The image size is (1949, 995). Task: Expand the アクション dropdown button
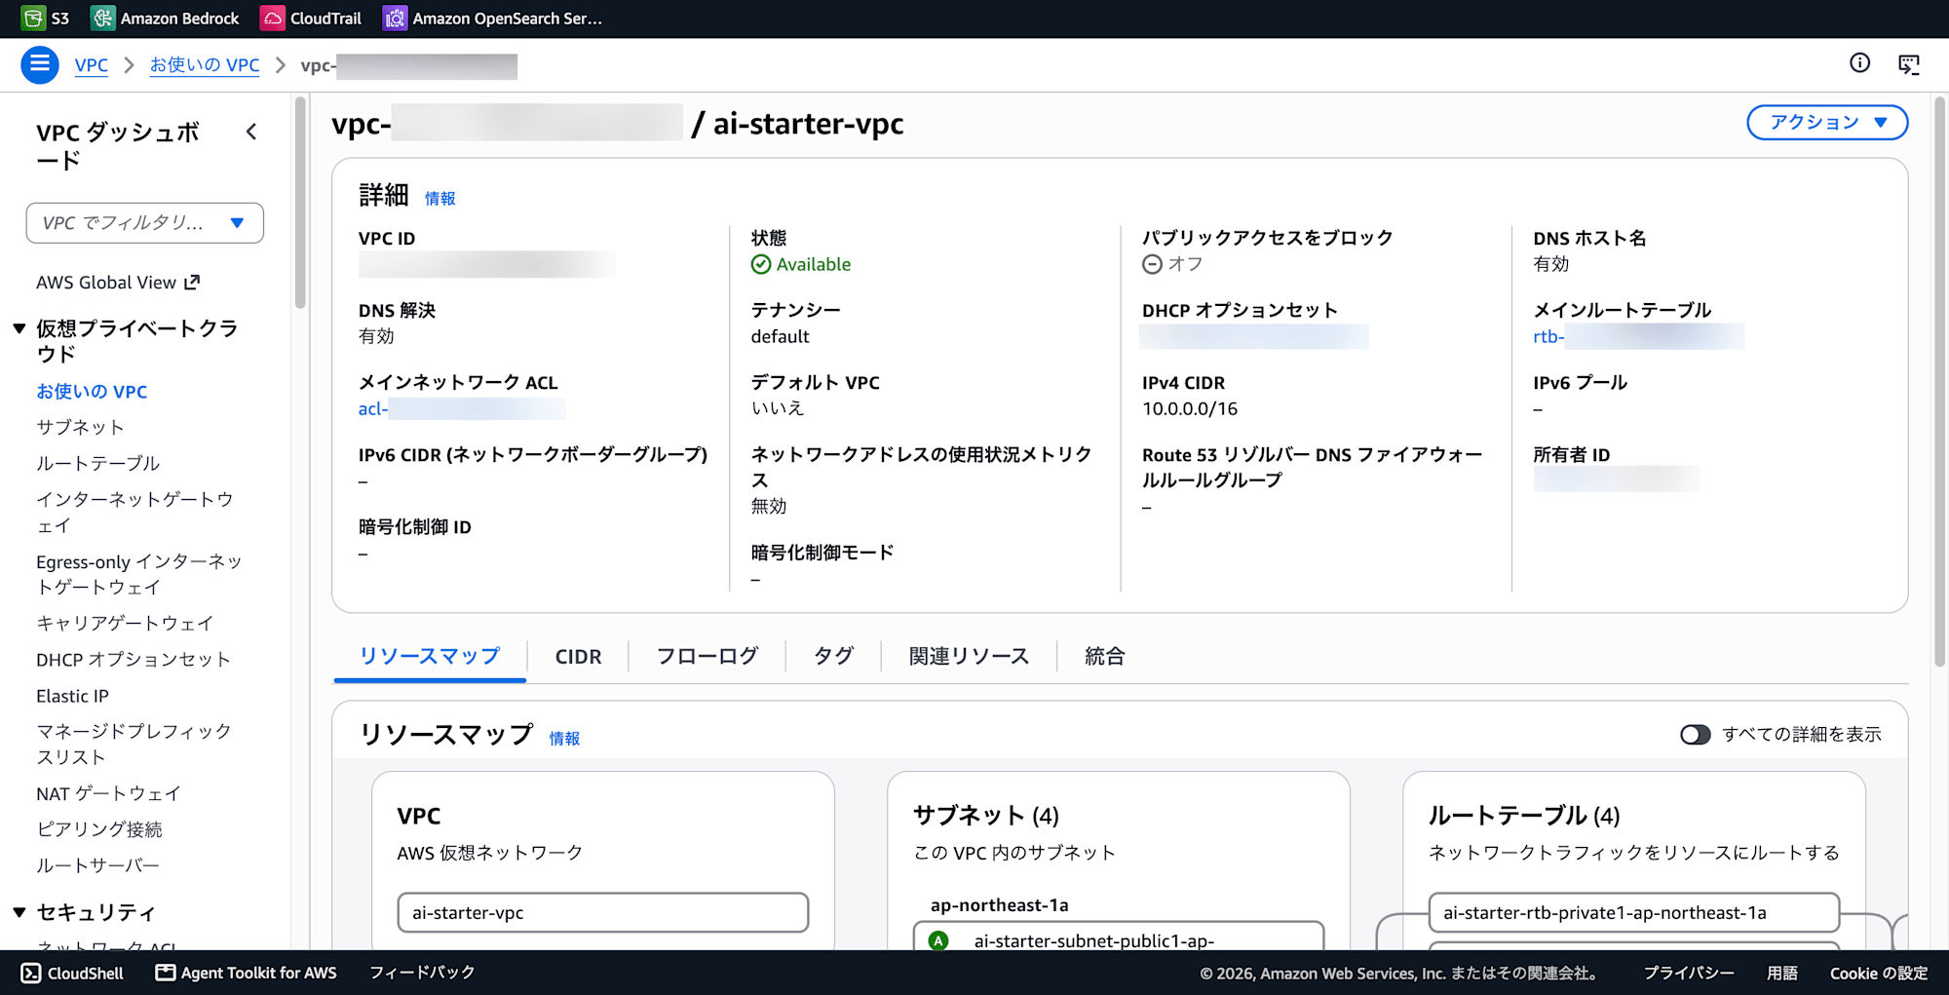point(1827,123)
